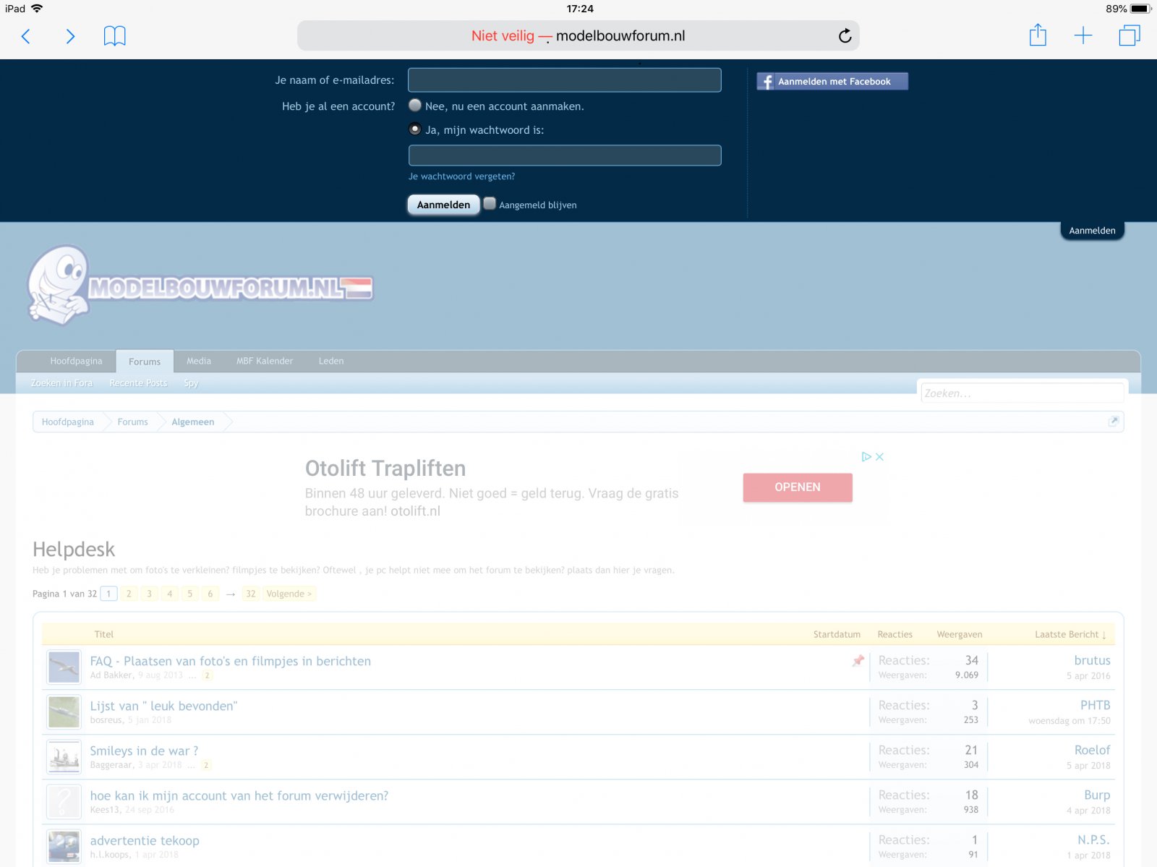
Task: Click last poster 'PHTB' link
Action: coord(1095,705)
